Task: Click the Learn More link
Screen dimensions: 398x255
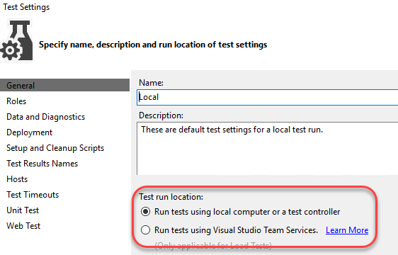Action: tap(347, 230)
